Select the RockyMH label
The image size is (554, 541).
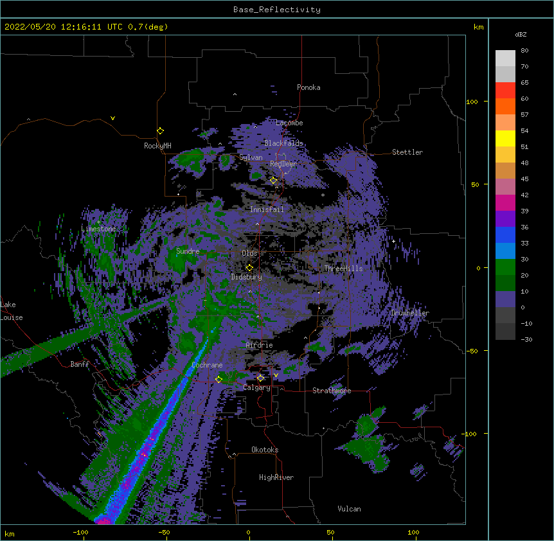(157, 146)
